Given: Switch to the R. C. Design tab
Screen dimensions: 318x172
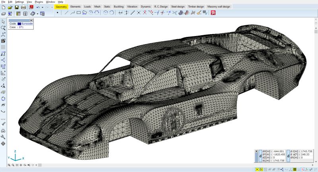Looking at the screenshot, I should 161,7.
